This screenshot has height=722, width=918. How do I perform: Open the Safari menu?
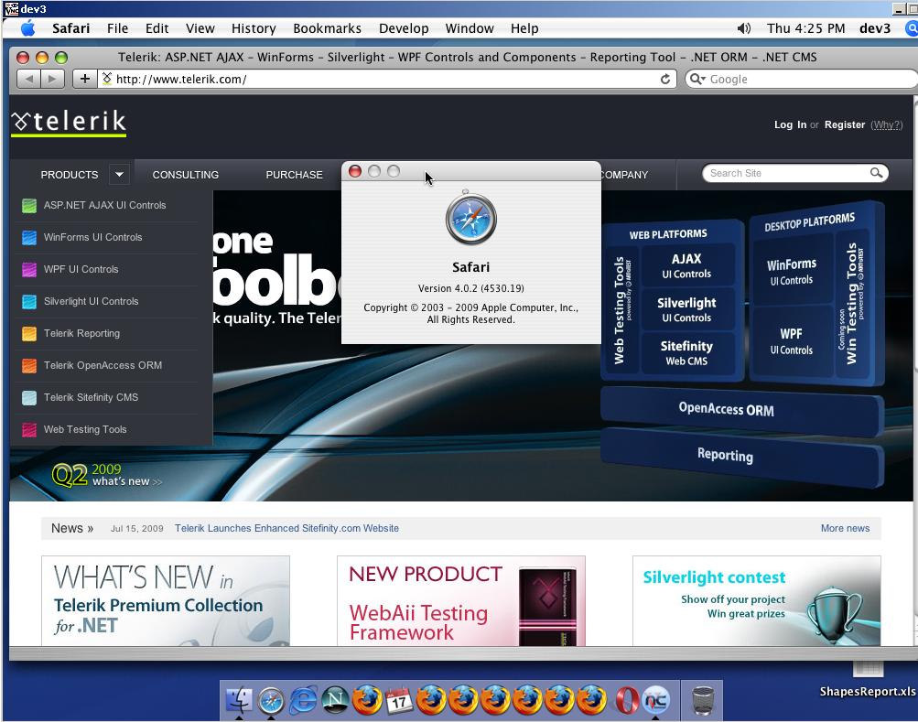coord(70,28)
